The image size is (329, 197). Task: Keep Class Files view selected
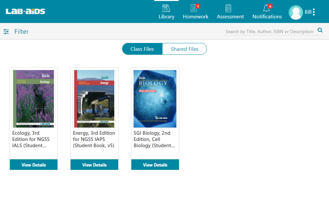click(x=142, y=49)
